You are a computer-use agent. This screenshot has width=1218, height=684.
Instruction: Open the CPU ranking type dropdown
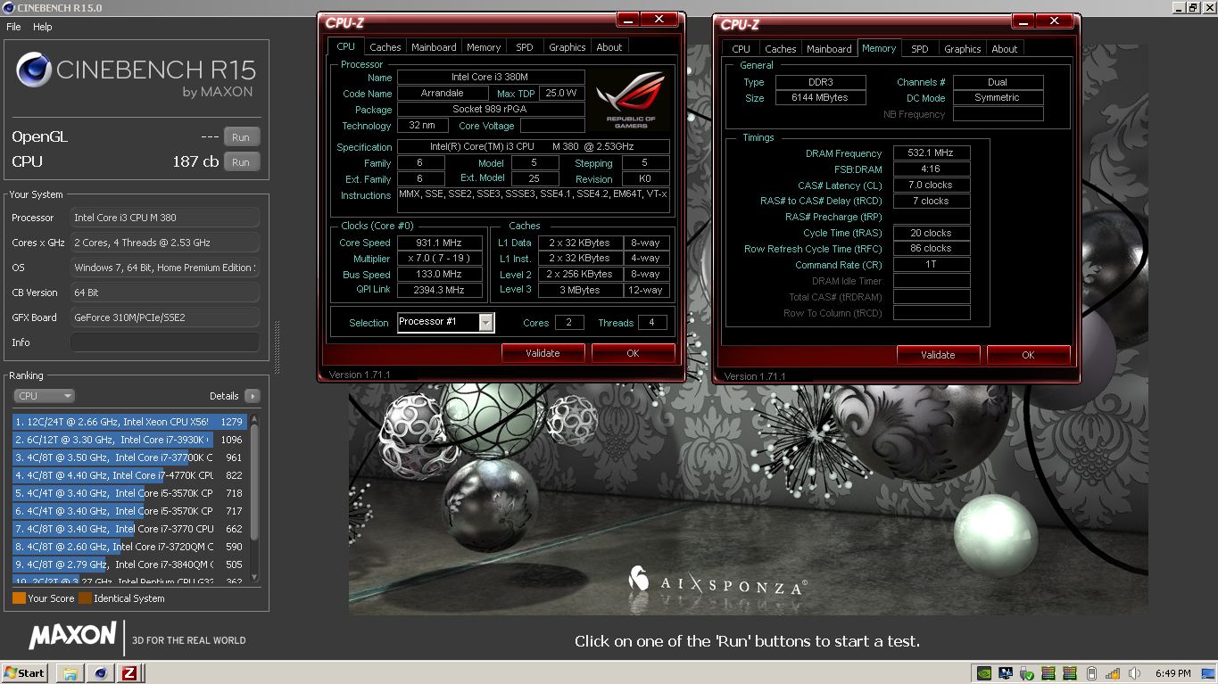point(44,396)
